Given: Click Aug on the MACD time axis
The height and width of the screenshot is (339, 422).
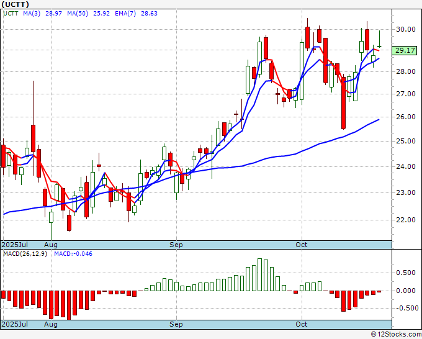Looking at the screenshot, I should point(51,324).
